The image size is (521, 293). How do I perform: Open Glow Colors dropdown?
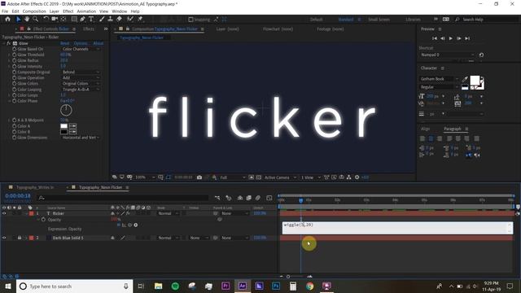(81, 83)
